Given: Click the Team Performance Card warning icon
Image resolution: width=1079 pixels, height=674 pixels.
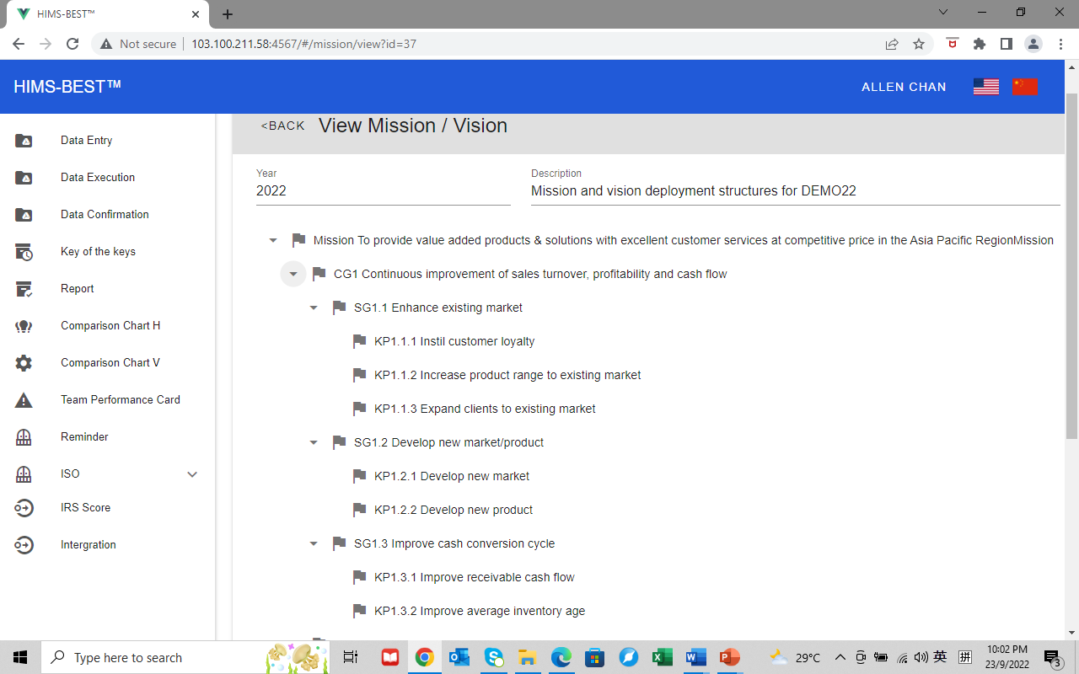Looking at the screenshot, I should click(x=24, y=400).
